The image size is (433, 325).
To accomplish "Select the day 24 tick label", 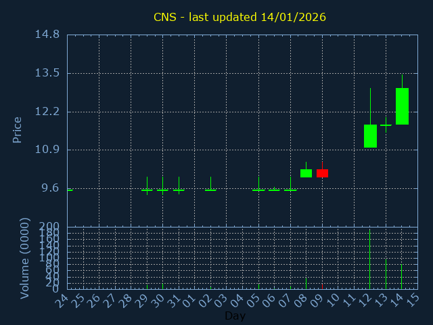I will tap(63, 301).
